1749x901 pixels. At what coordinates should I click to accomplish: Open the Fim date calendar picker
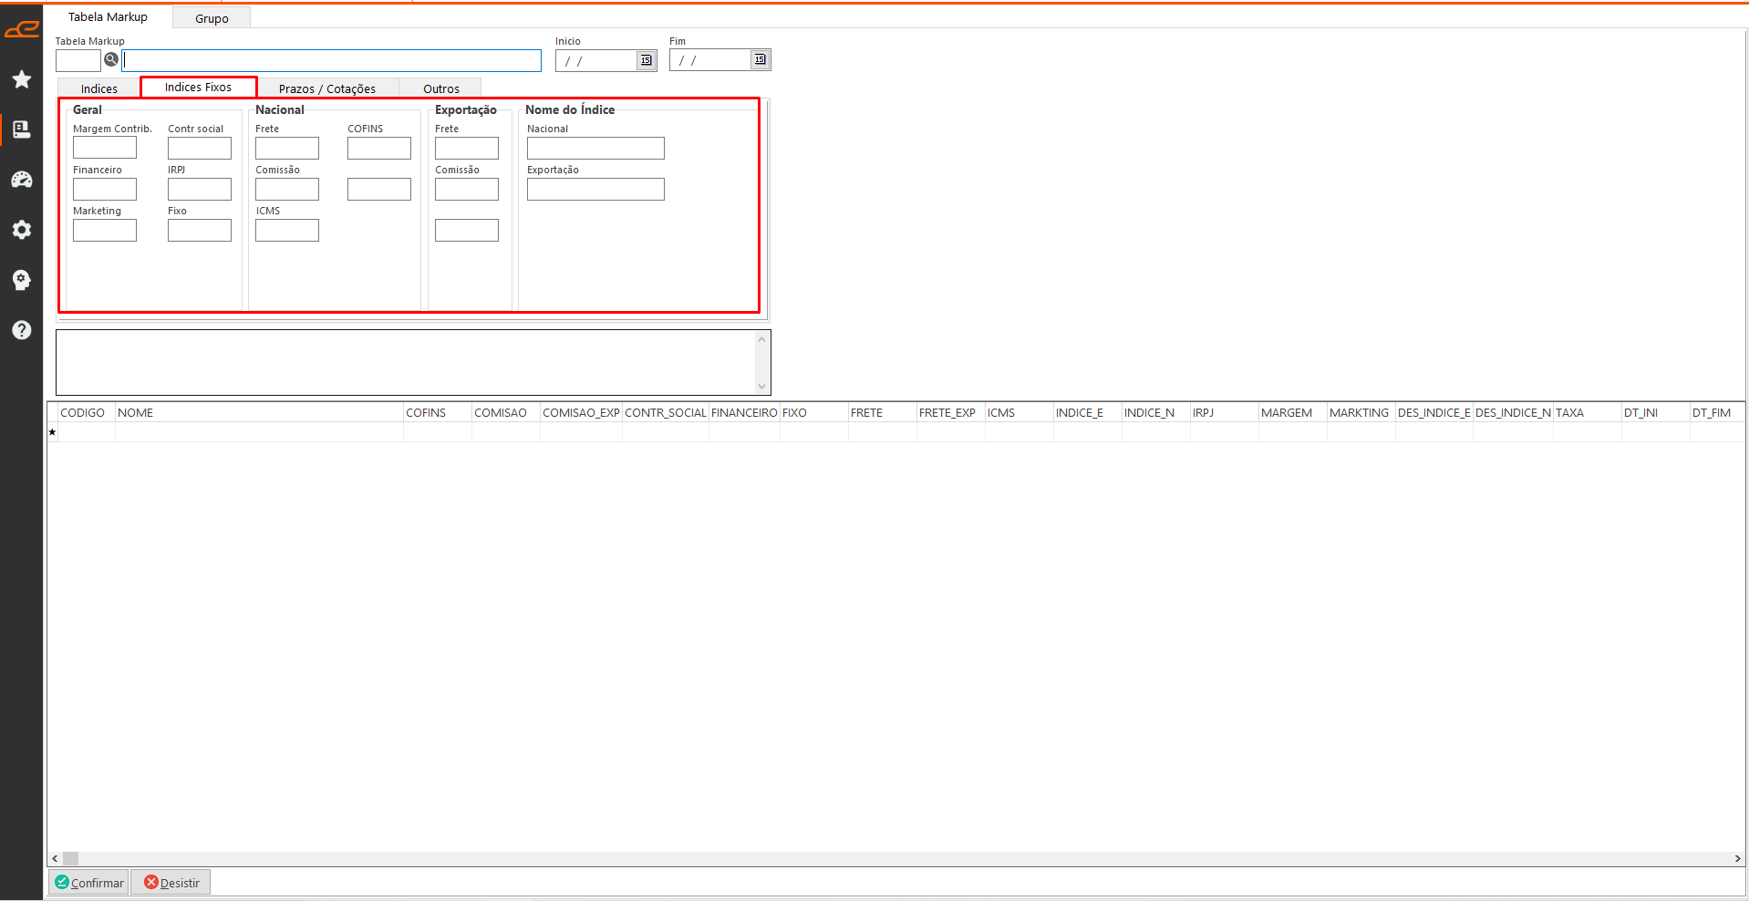pyautogui.click(x=760, y=60)
